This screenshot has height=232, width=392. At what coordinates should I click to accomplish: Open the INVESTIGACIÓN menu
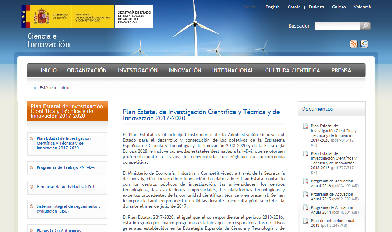(x=138, y=70)
